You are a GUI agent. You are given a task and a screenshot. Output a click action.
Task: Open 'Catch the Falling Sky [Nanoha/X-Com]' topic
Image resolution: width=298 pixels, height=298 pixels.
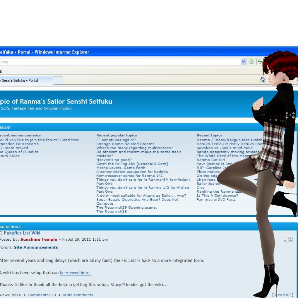click(132, 164)
